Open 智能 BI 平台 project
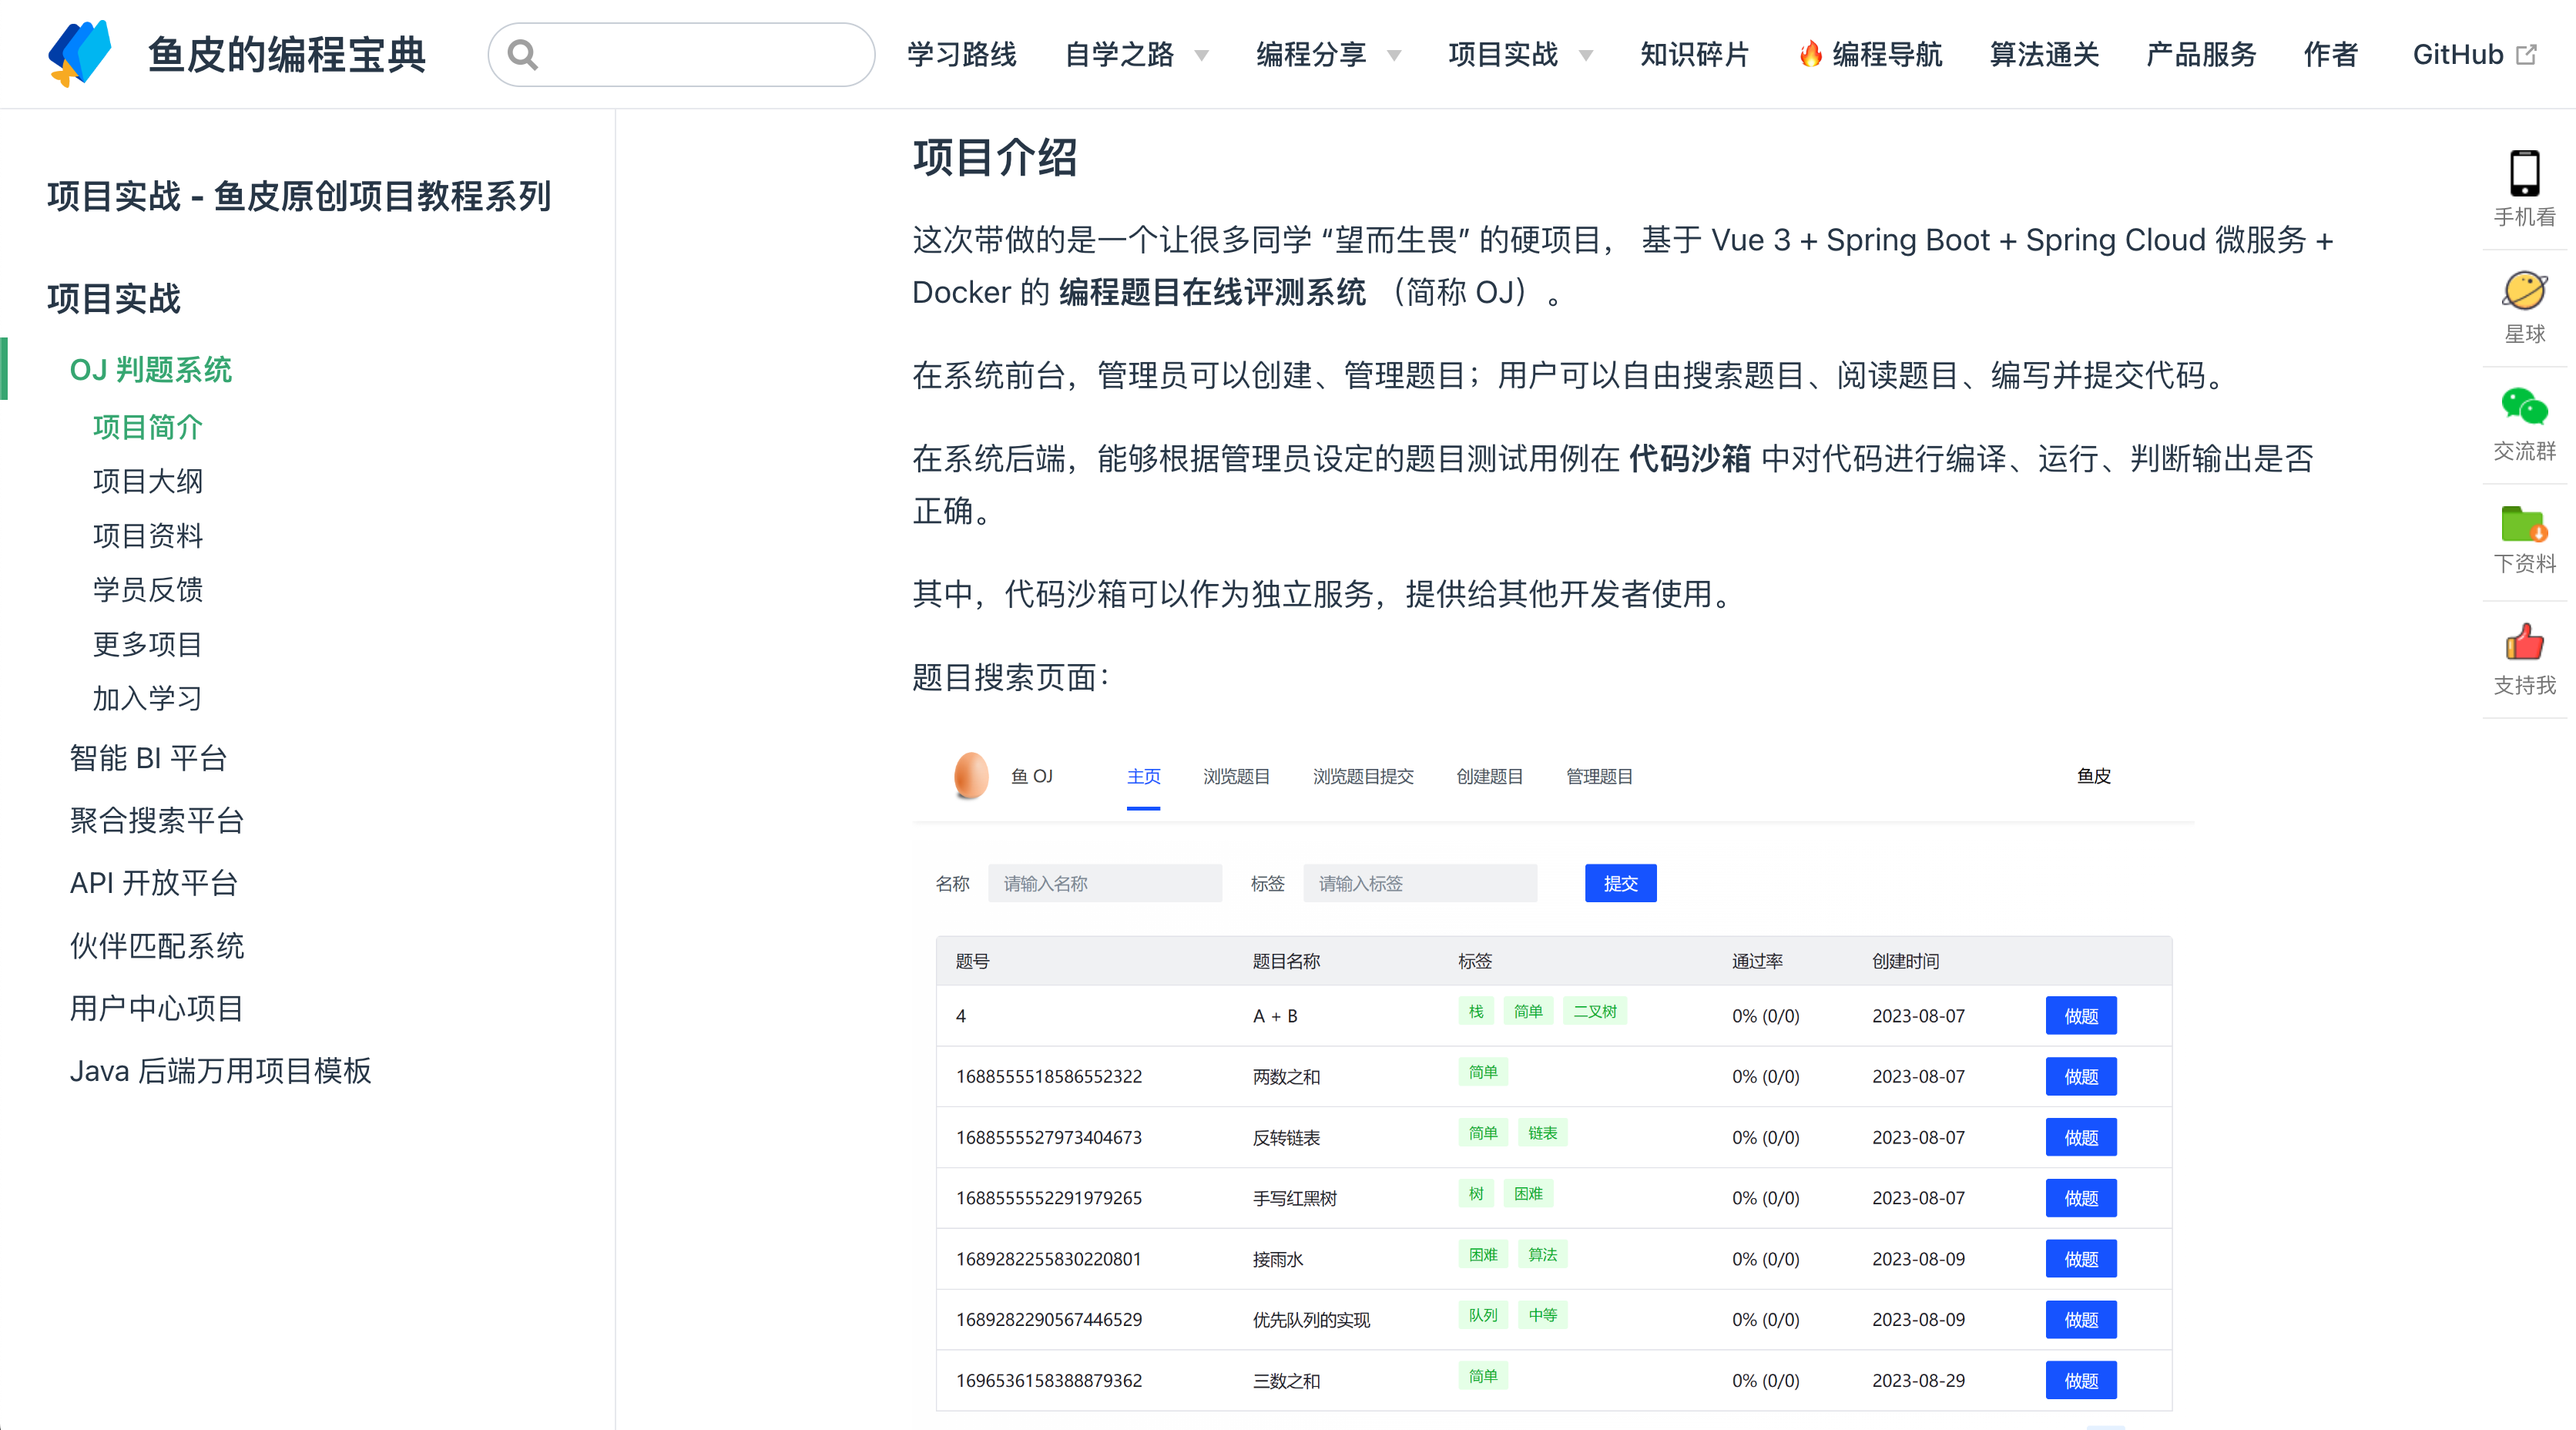Viewport: 2576px width, 1430px height. tap(148, 758)
